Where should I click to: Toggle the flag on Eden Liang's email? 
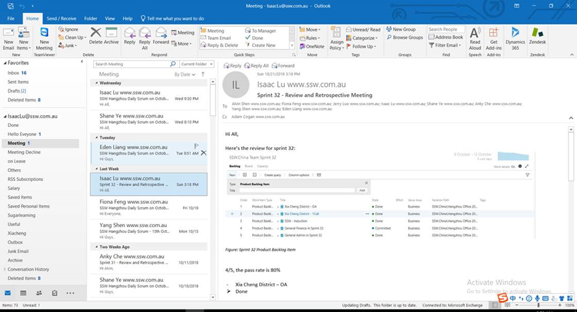click(x=197, y=146)
